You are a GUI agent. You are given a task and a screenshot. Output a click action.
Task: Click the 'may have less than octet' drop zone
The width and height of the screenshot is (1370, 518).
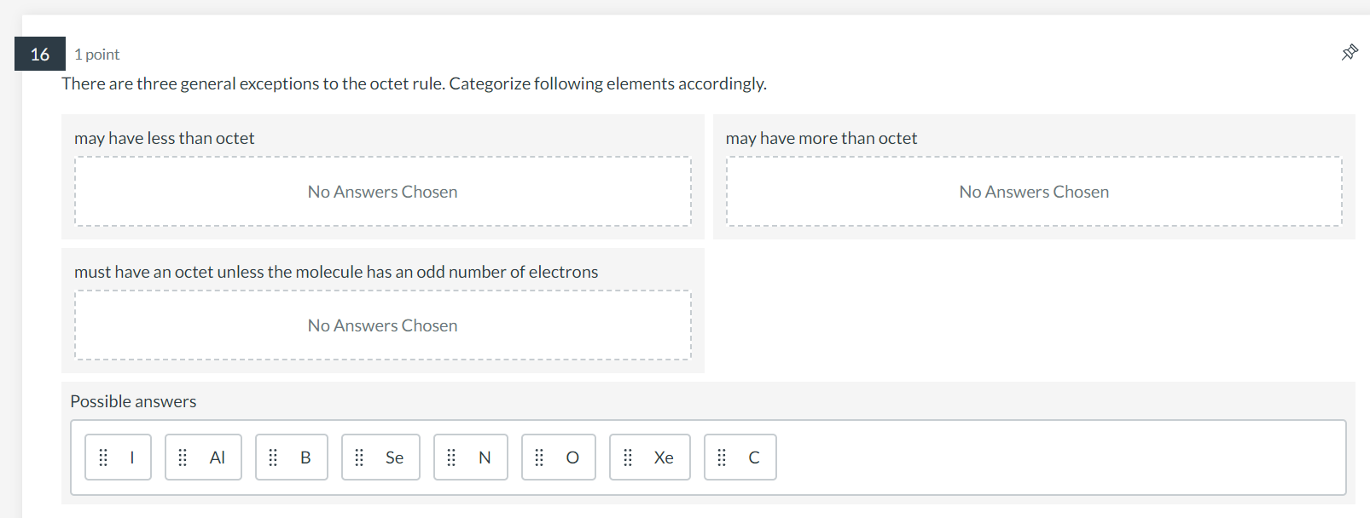tap(382, 192)
